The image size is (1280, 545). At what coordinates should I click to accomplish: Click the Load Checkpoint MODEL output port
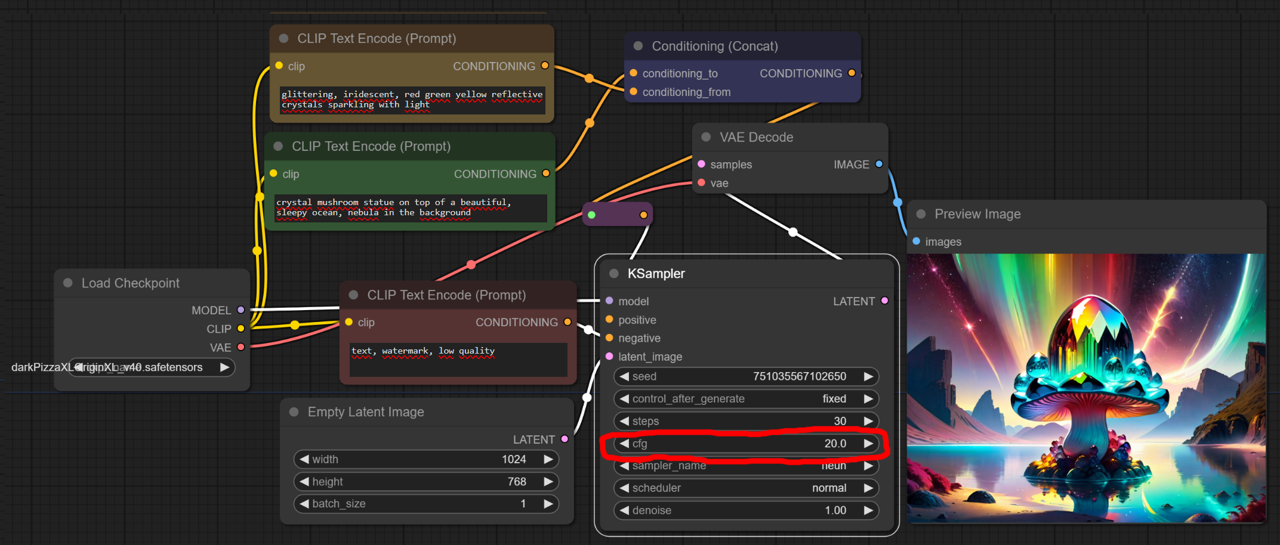point(241,310)
